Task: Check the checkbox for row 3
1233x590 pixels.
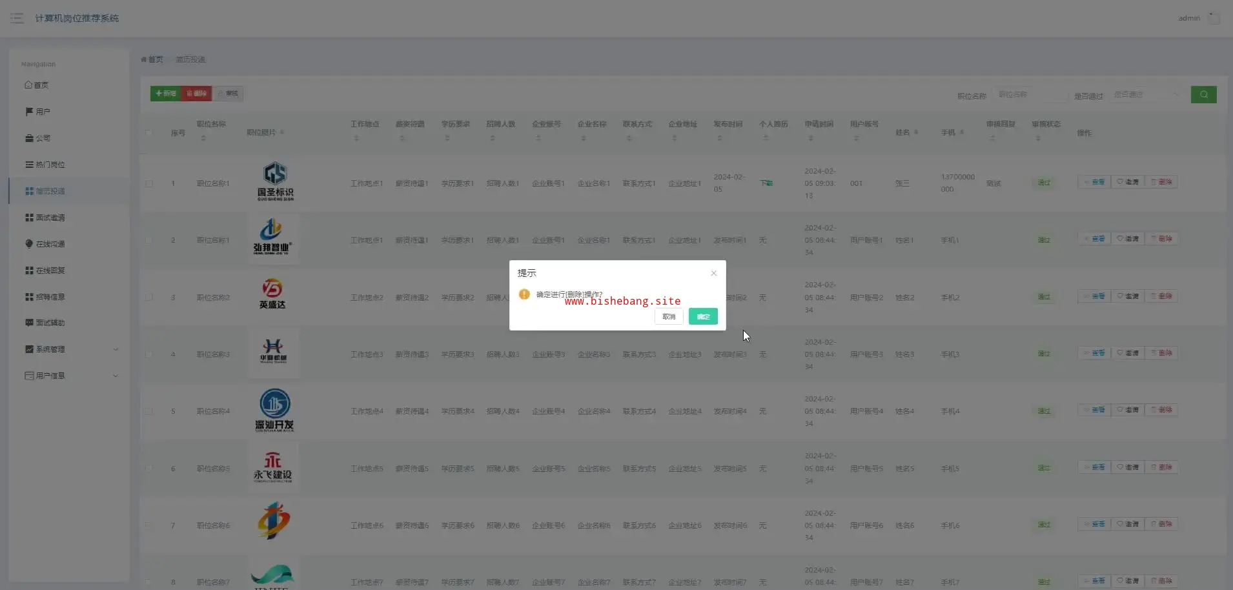Action: [149, 297]
